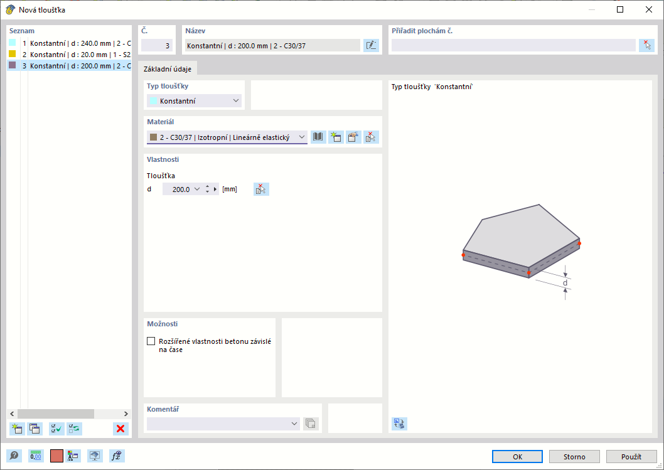Click the list scroll right arrow
Image resolution: width=664 pixels, height=470 pixels.
point(126,414)
